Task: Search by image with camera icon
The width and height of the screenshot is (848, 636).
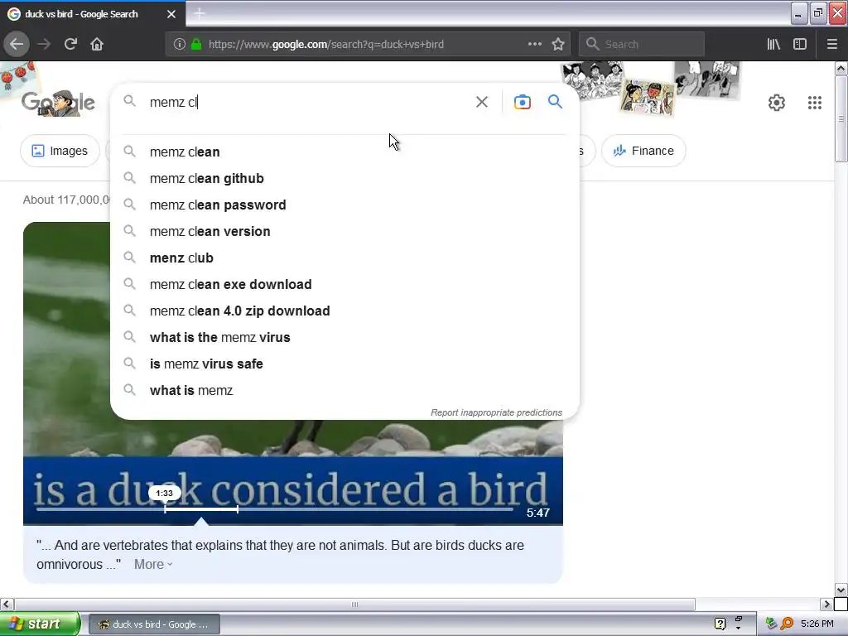Action: point(522,102)
